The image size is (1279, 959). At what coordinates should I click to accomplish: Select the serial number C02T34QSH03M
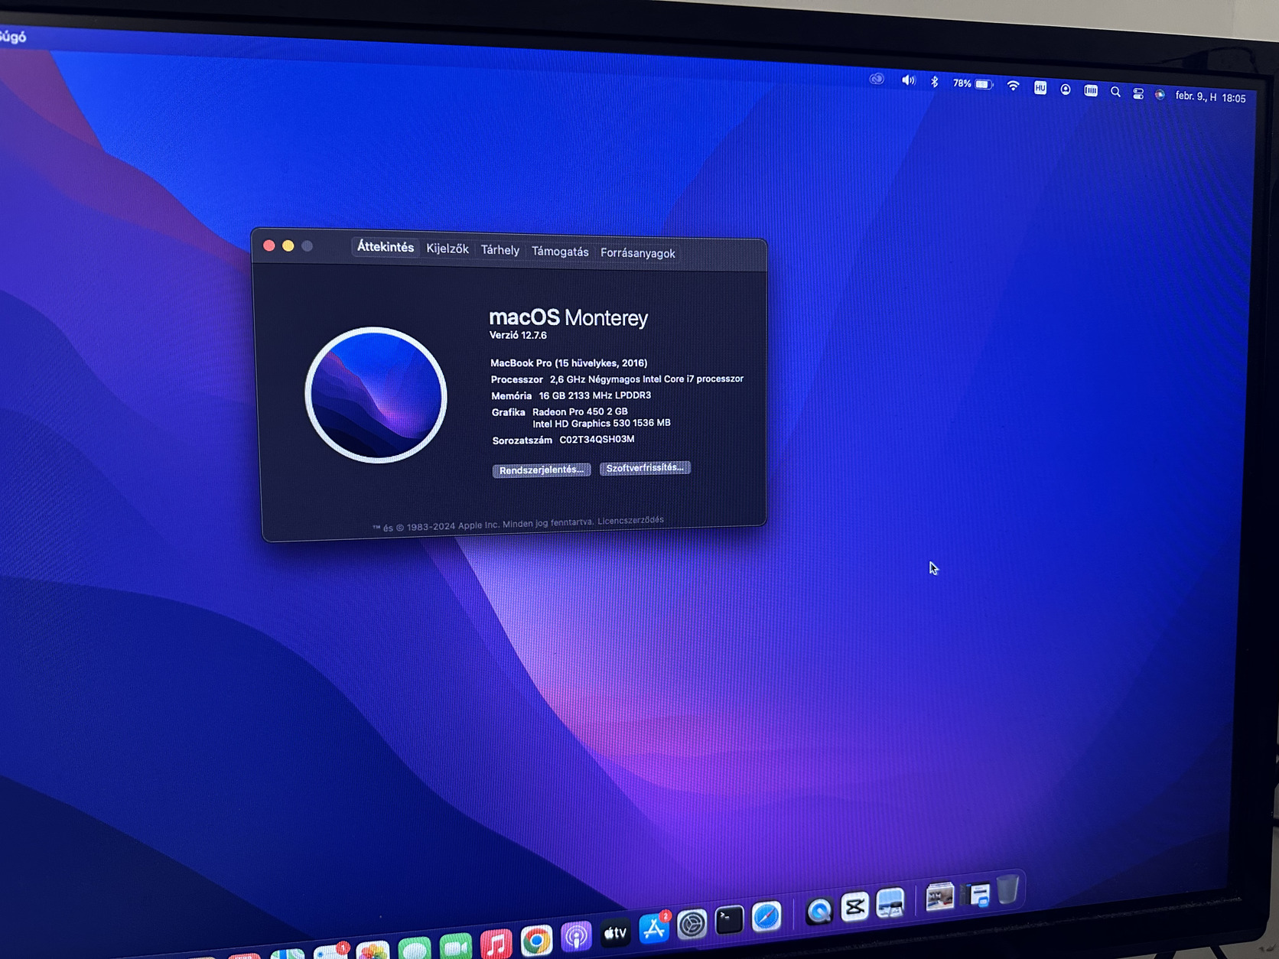click(597, 440)
